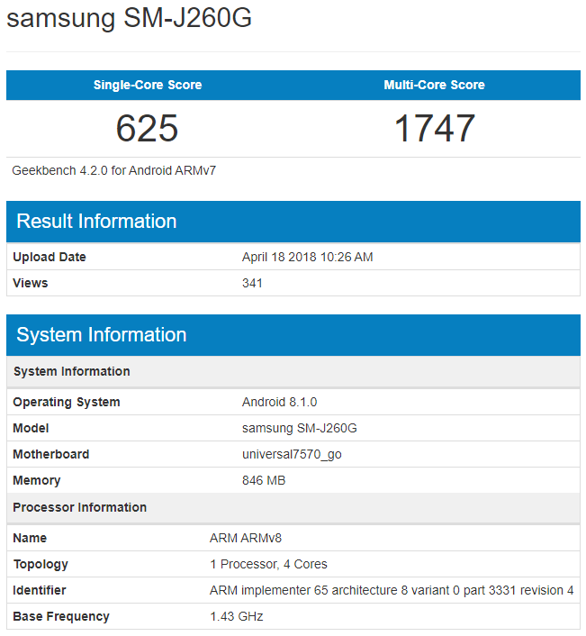Image resolution: width=586 pixels, height=636 pixels.
Task: Click the 'Android 8.1.0' value
Action: pos(280,402)
